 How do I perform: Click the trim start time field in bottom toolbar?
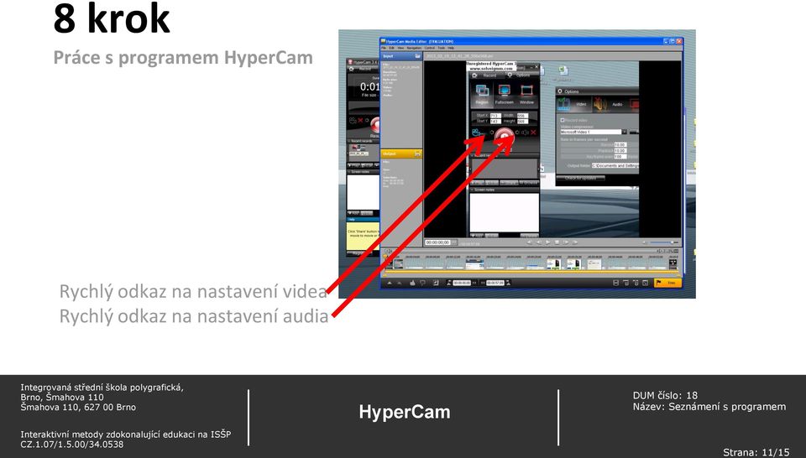tap(462, 283)
